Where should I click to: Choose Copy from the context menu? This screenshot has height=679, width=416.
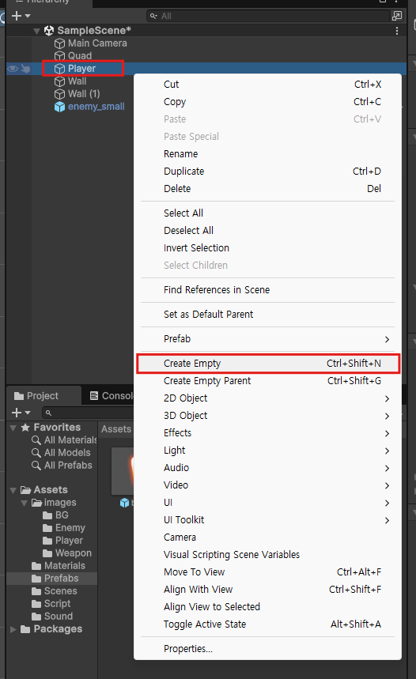[268, 102]
